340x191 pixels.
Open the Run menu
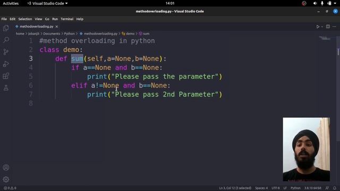55,19
